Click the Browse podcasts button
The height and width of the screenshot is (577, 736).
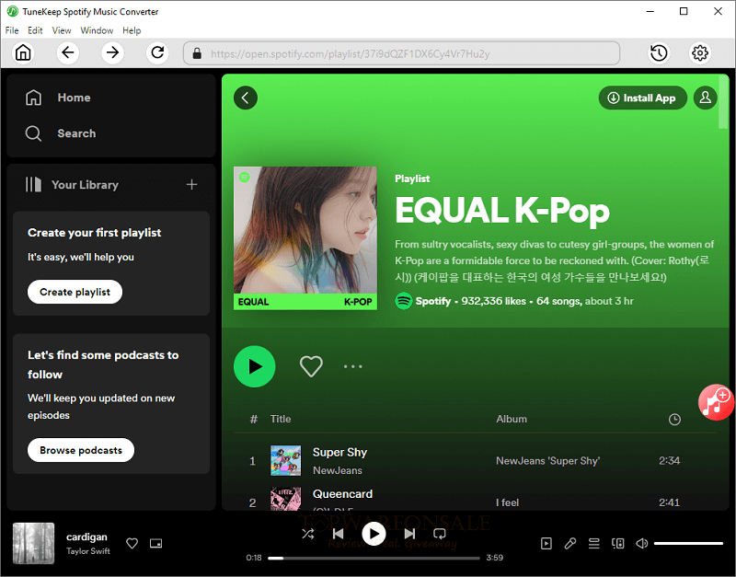coord(81,450)
